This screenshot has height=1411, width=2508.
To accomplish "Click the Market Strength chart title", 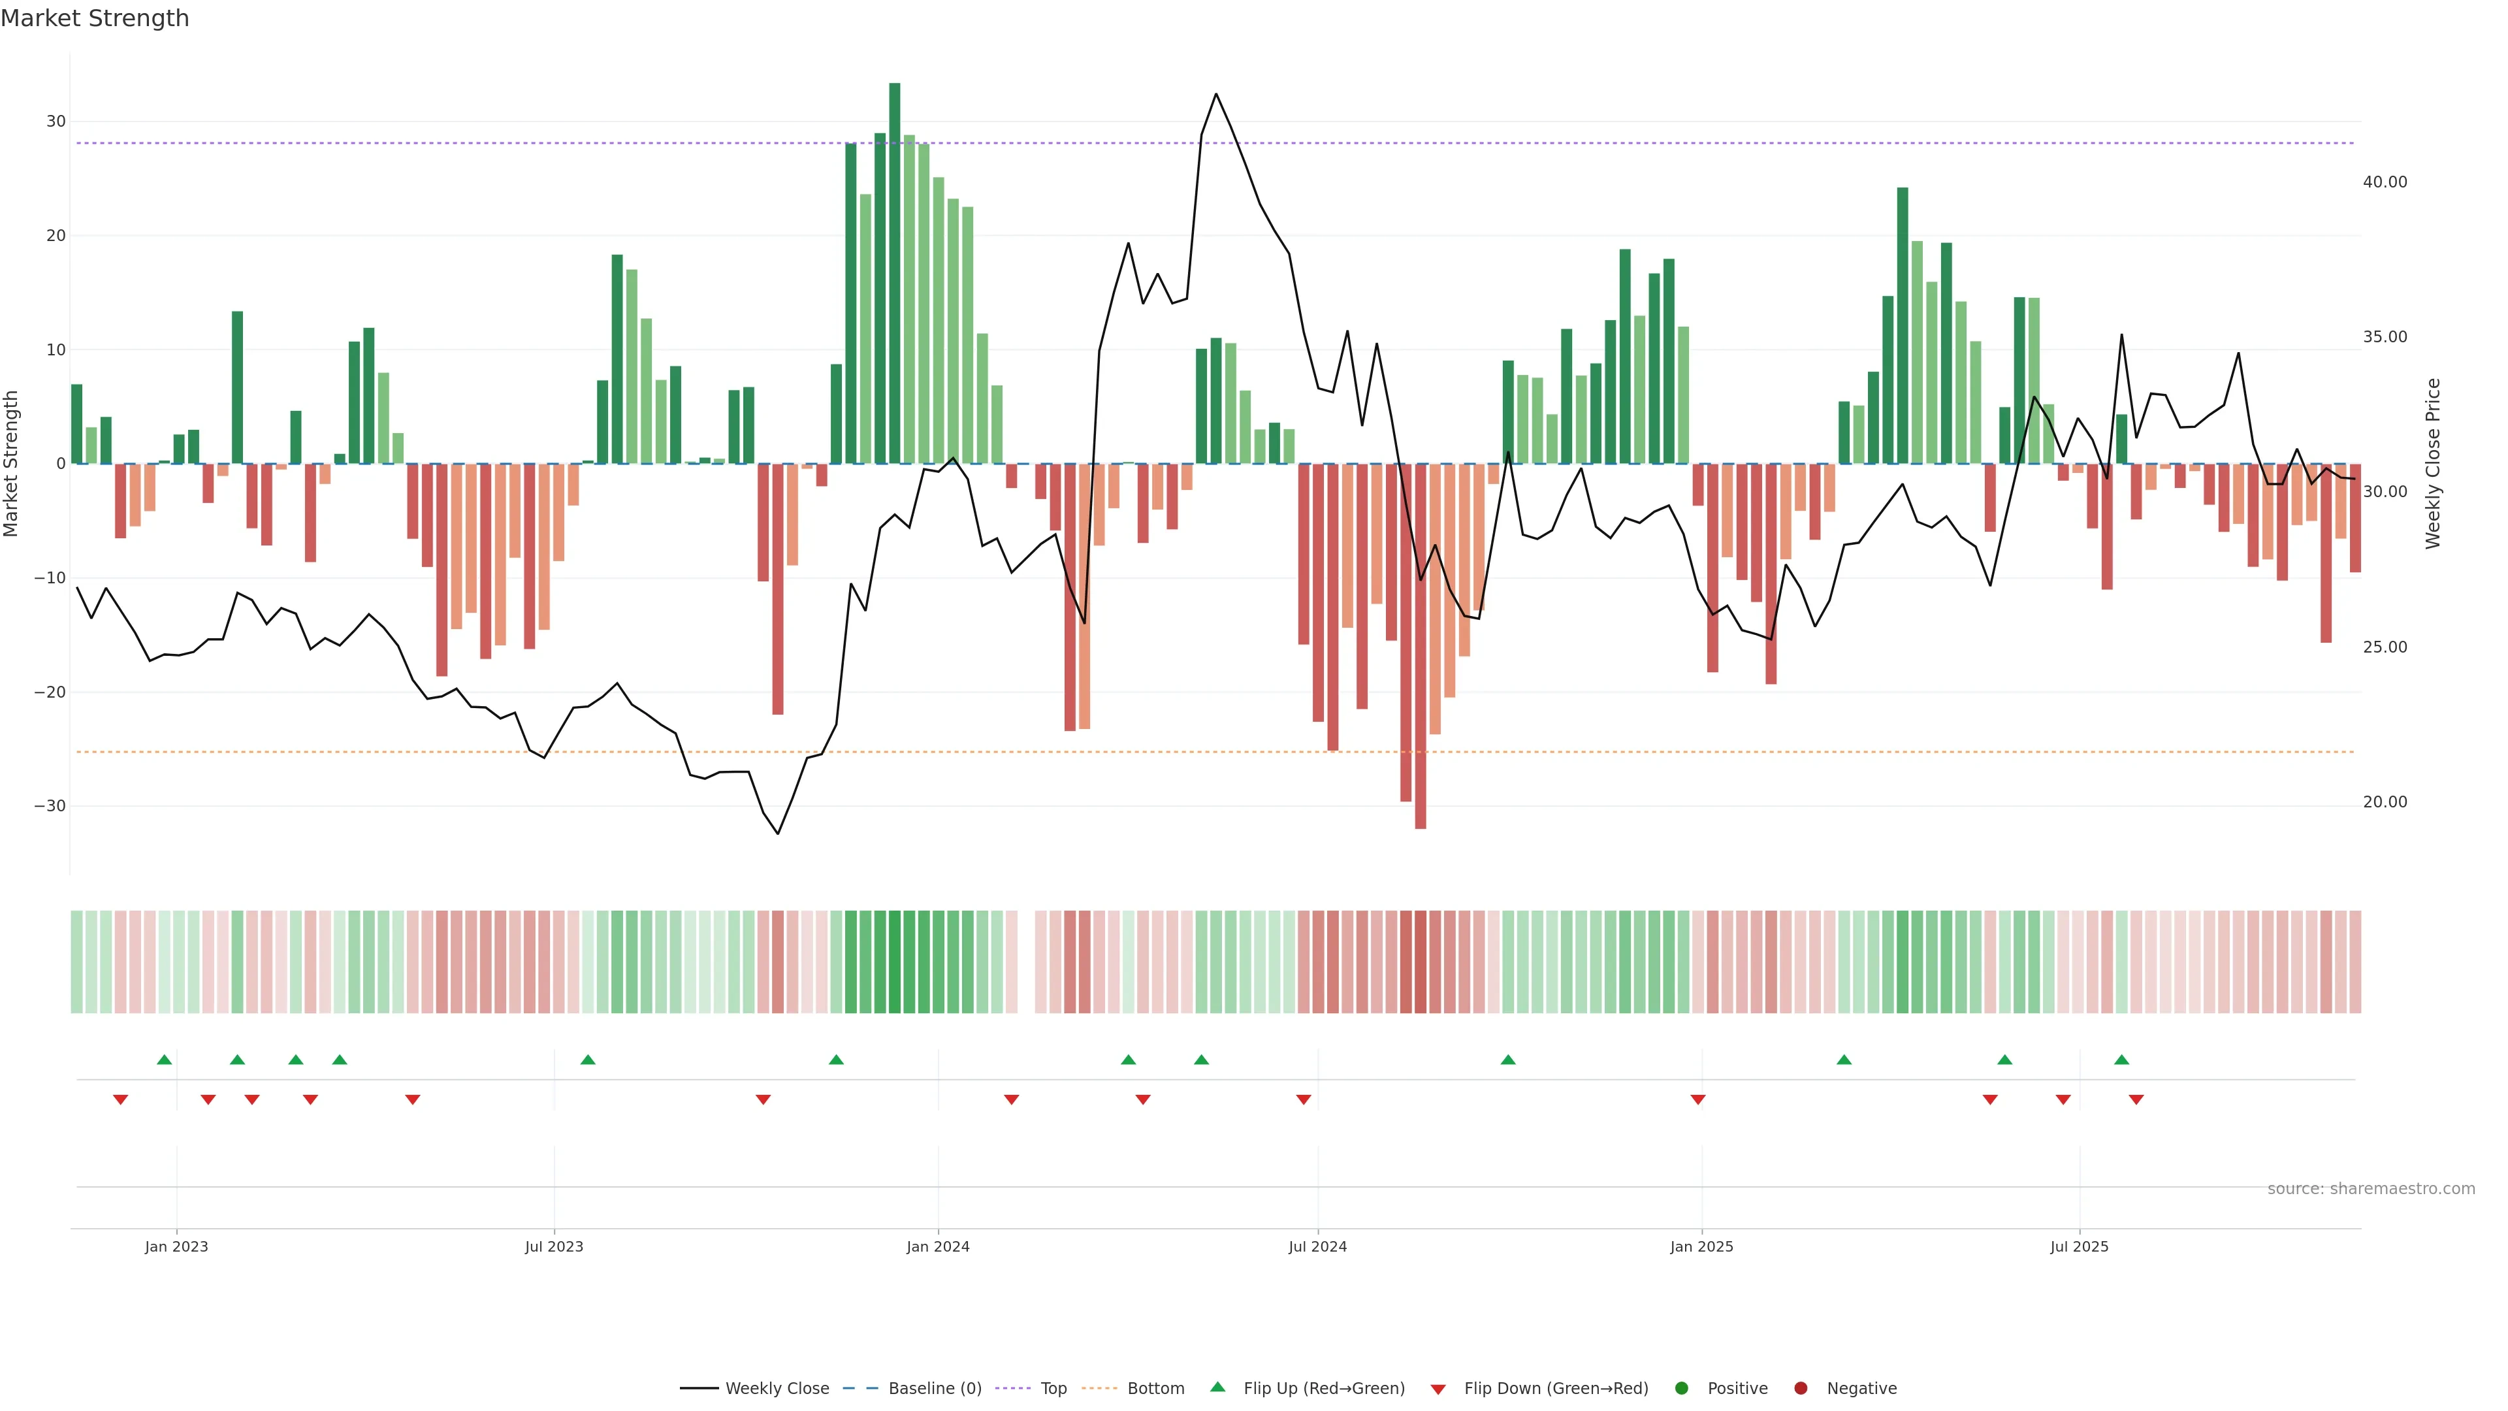I will (95, 18).
